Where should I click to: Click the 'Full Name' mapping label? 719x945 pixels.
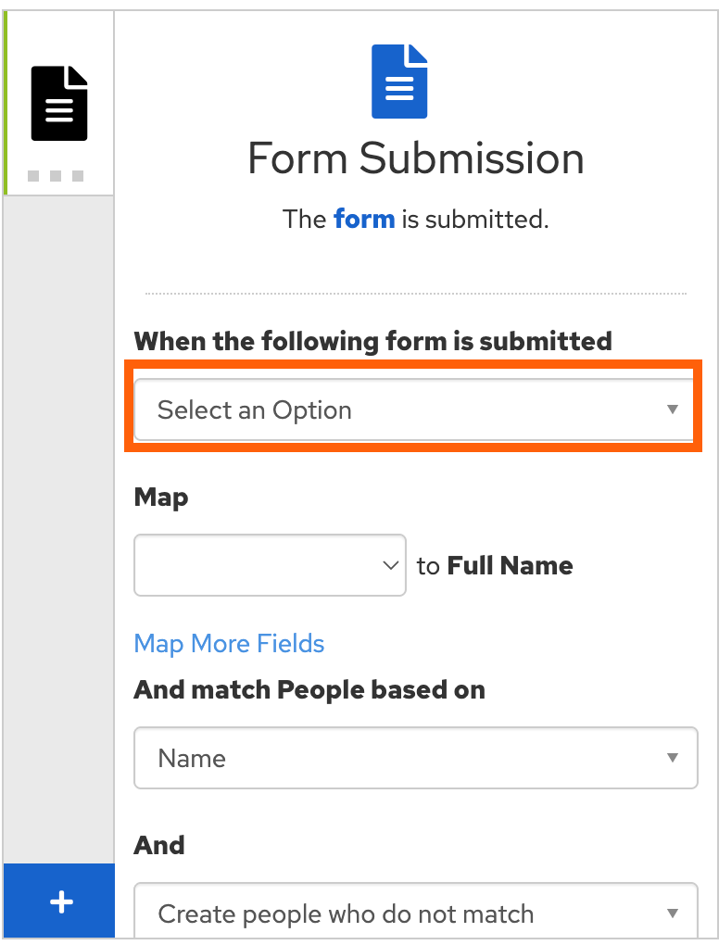[x=510, y=566]
